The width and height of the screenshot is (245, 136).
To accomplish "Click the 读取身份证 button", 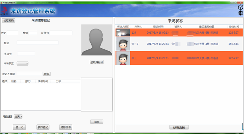I will [x=97, y=62].
